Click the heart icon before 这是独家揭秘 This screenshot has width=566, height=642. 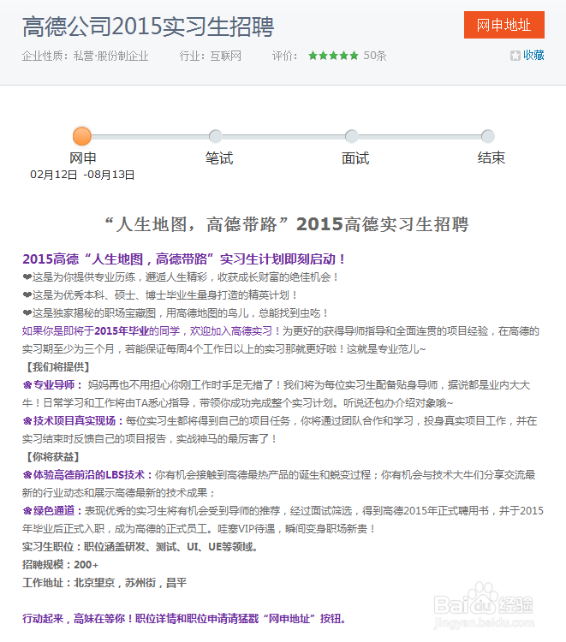click(x=27, y=313)
